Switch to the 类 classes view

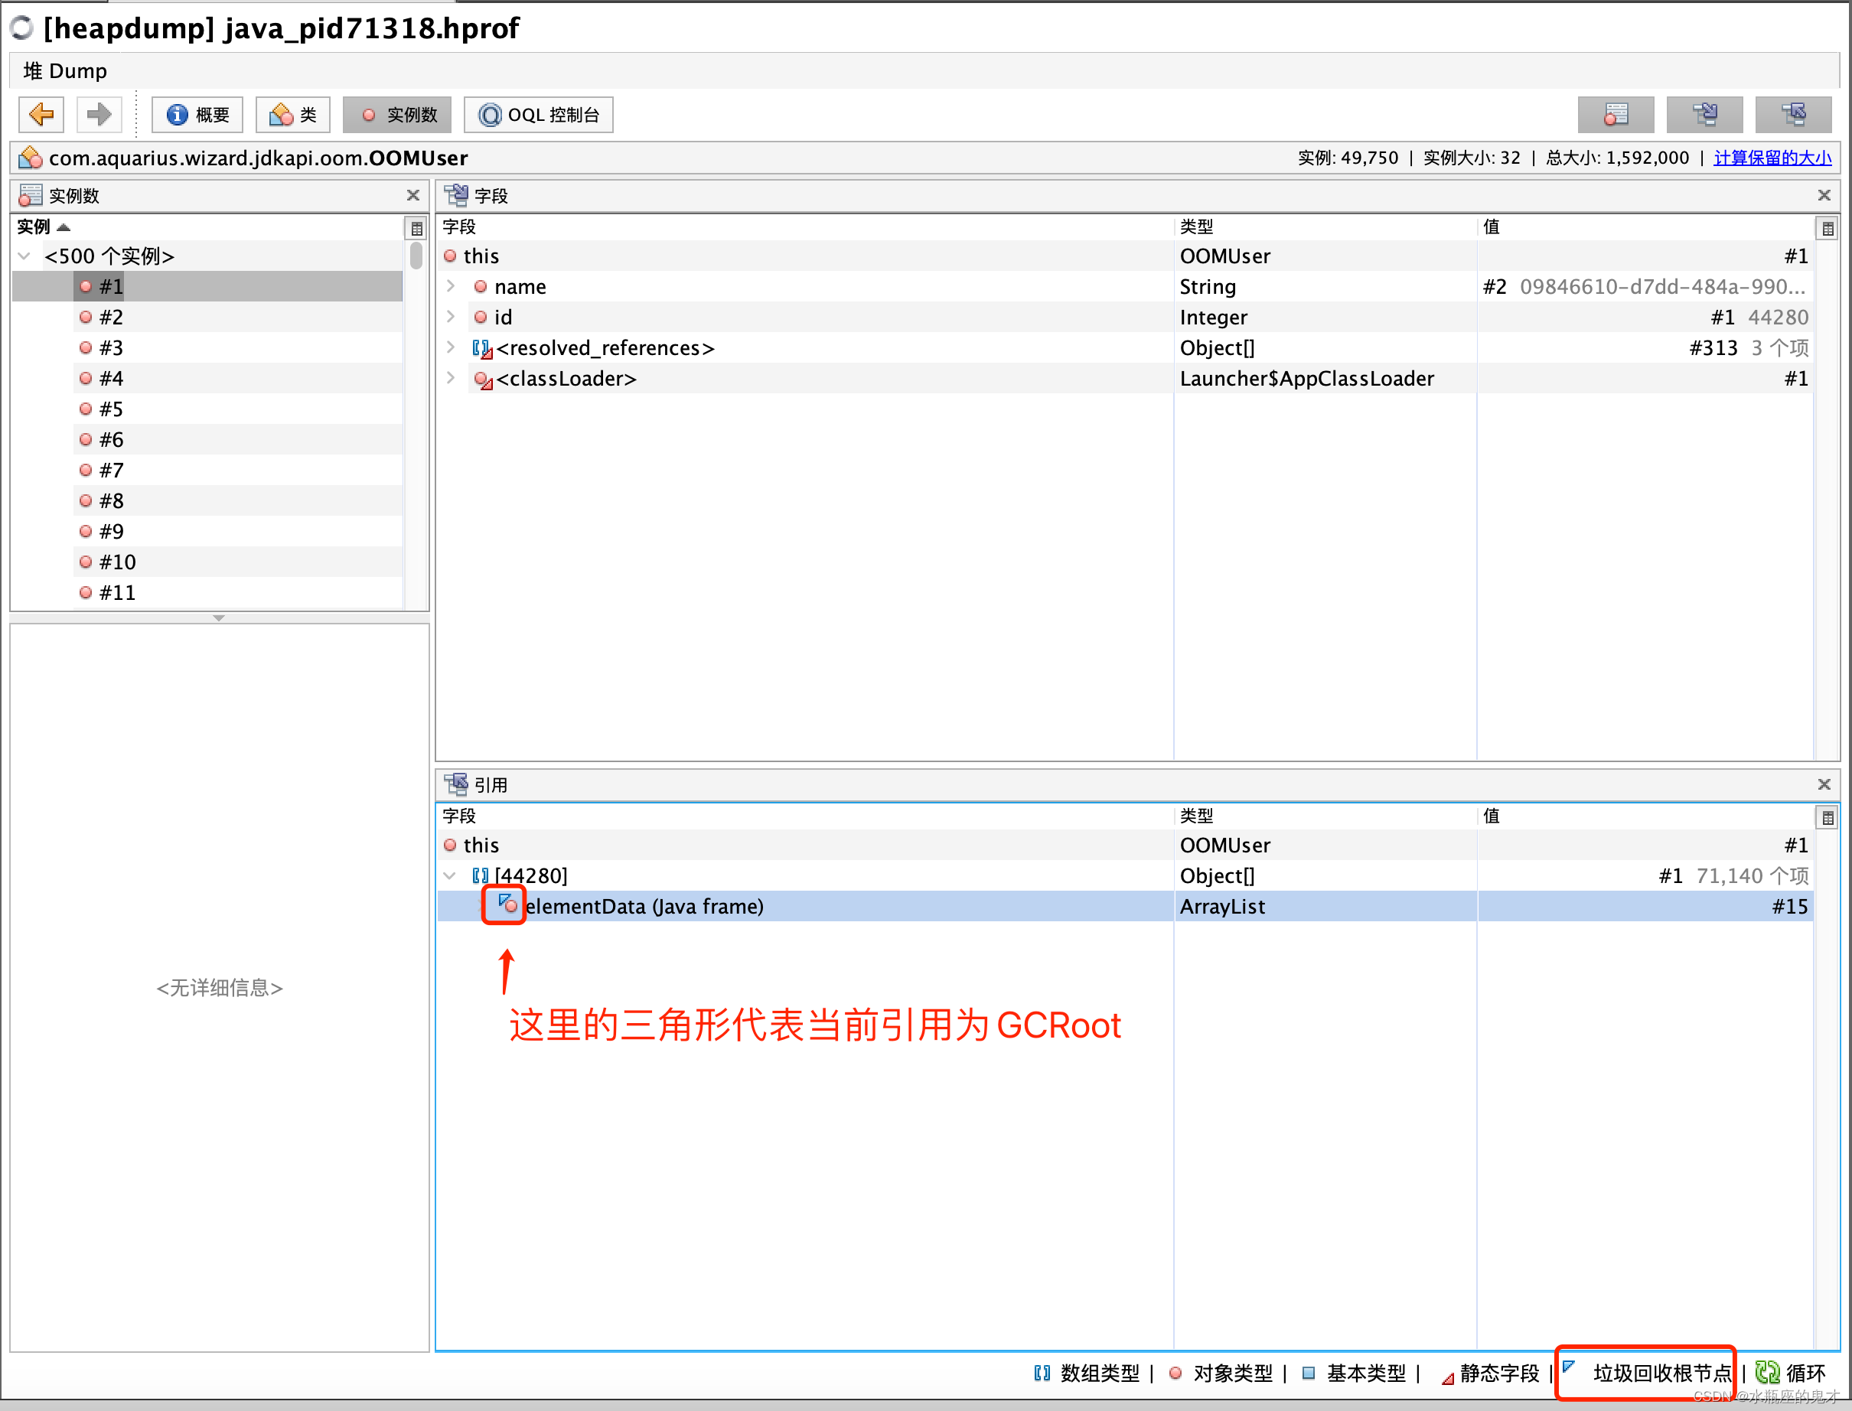293,115
